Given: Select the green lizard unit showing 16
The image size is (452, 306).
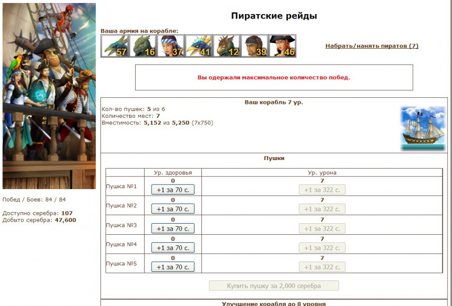Looking at the screenshot, I should (143, 46).
